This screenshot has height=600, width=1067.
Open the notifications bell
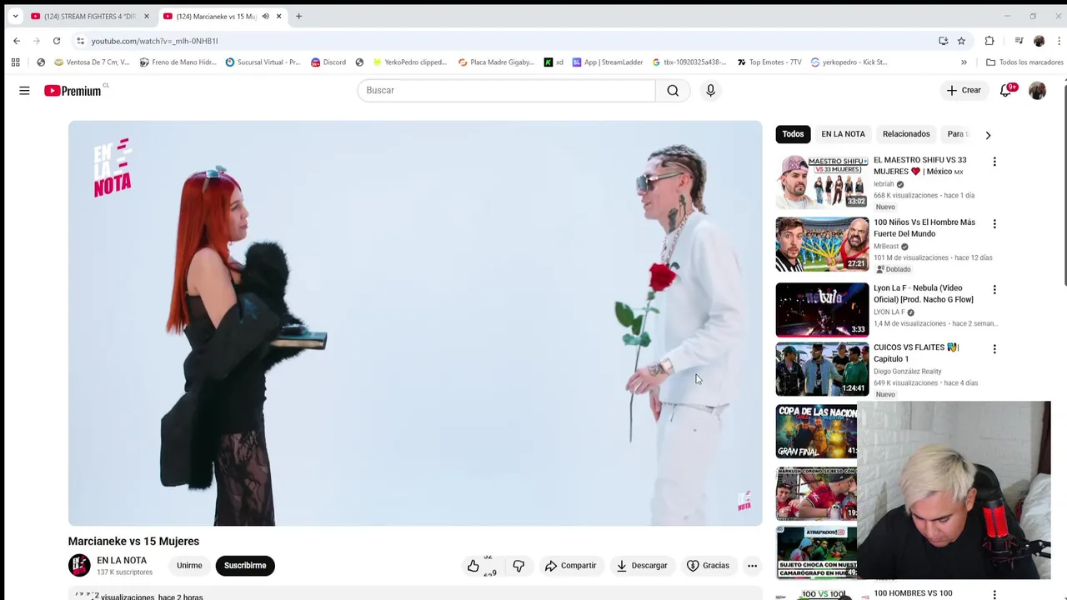pos(1006,90)
